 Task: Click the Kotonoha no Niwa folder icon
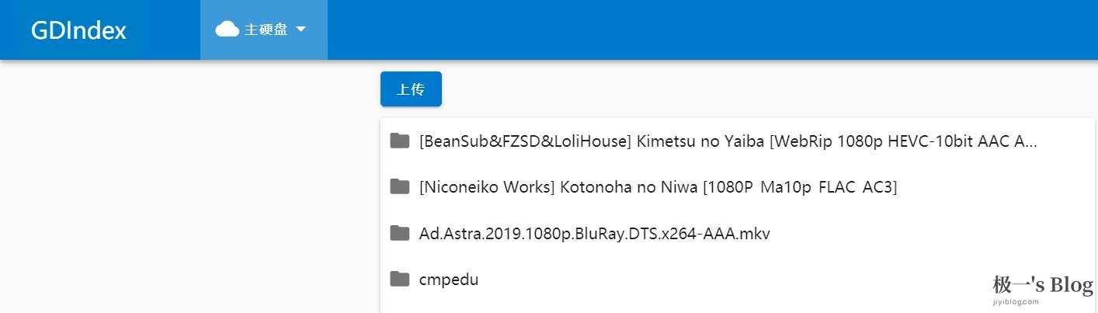(x=400, y=186)
